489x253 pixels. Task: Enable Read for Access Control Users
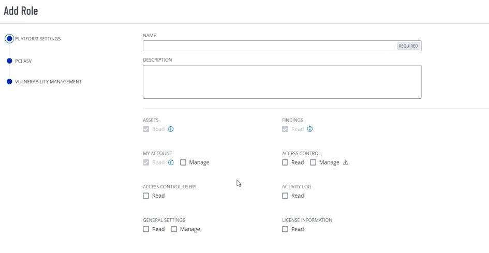coord(146,196)
